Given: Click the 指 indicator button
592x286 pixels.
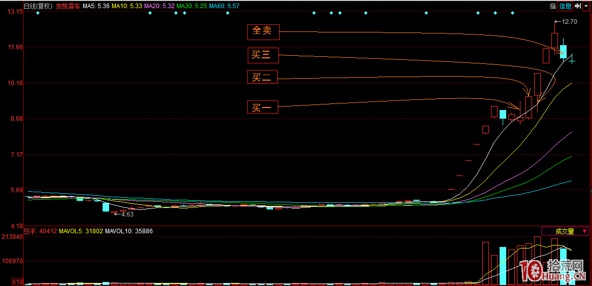Looking at the screenshot, I should [553, 6].
